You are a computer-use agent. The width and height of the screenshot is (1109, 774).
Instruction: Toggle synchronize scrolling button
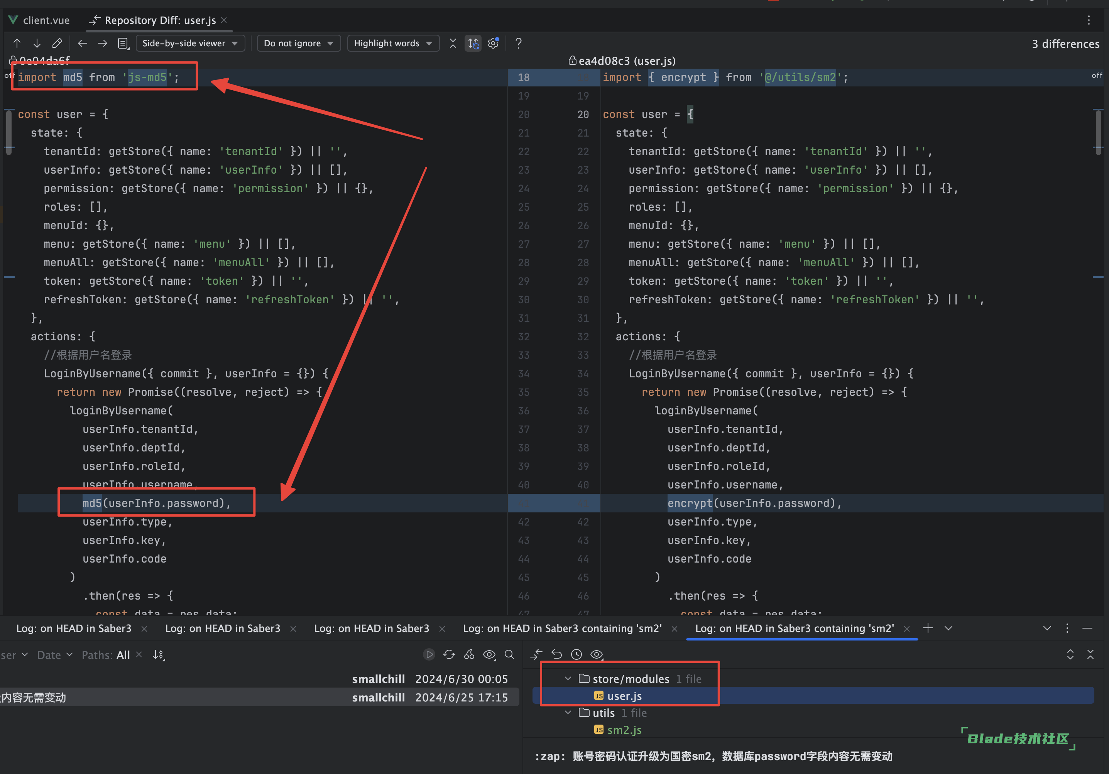(x=473, y=44)
